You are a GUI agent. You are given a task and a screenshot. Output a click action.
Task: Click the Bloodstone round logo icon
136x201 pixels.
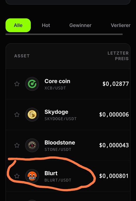(x=32, y=145)
